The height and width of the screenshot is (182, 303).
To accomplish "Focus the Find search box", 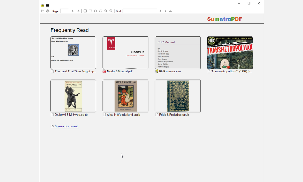I will click(140, 11).
